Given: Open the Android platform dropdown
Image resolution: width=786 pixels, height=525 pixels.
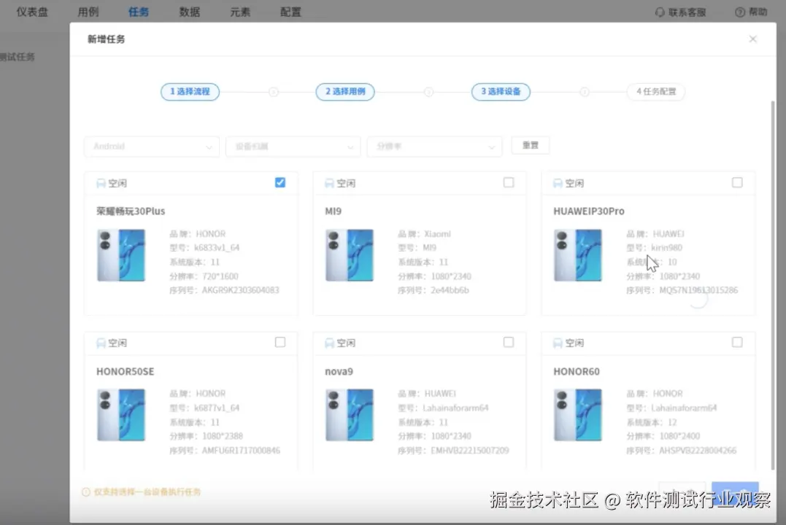Looking at the screenshot, I should point(152,147).
